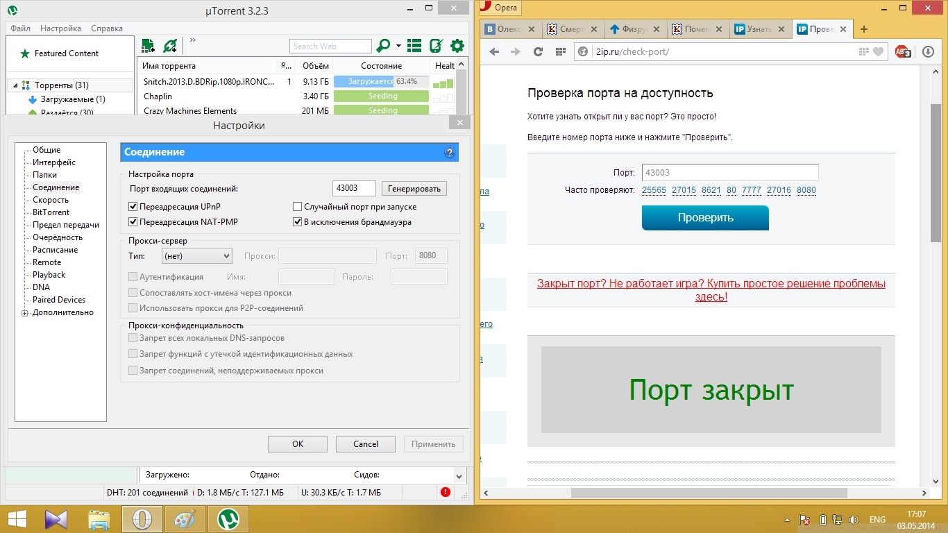
Task: Open Opera downloads icon
Action: click(x=929, y=51)
